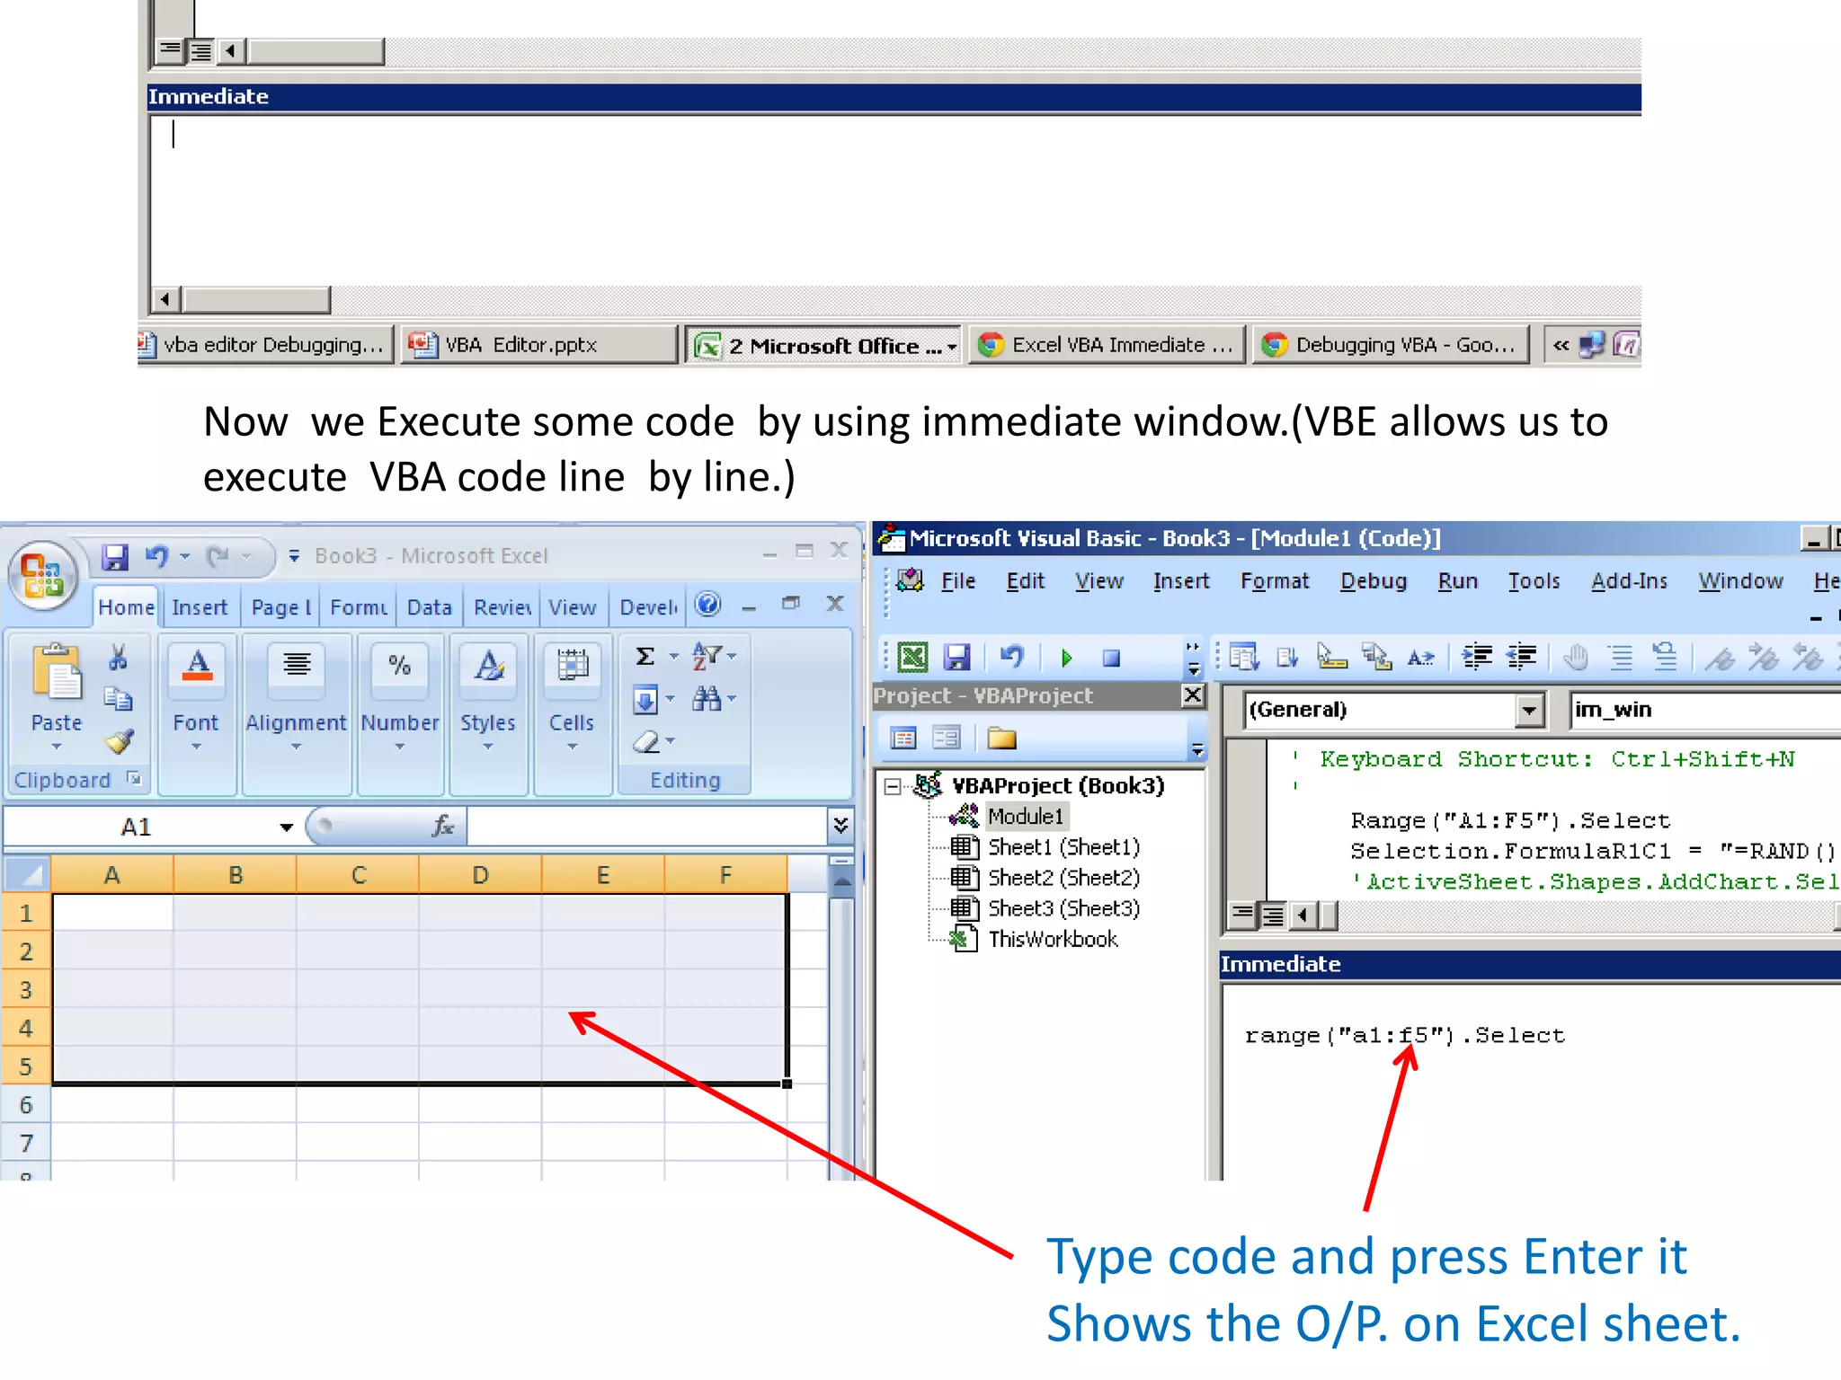Image resolution: width=1841 pixels, height=1380 pixels.
Task: Select column C header in Excel
Action: coord(358,874)
